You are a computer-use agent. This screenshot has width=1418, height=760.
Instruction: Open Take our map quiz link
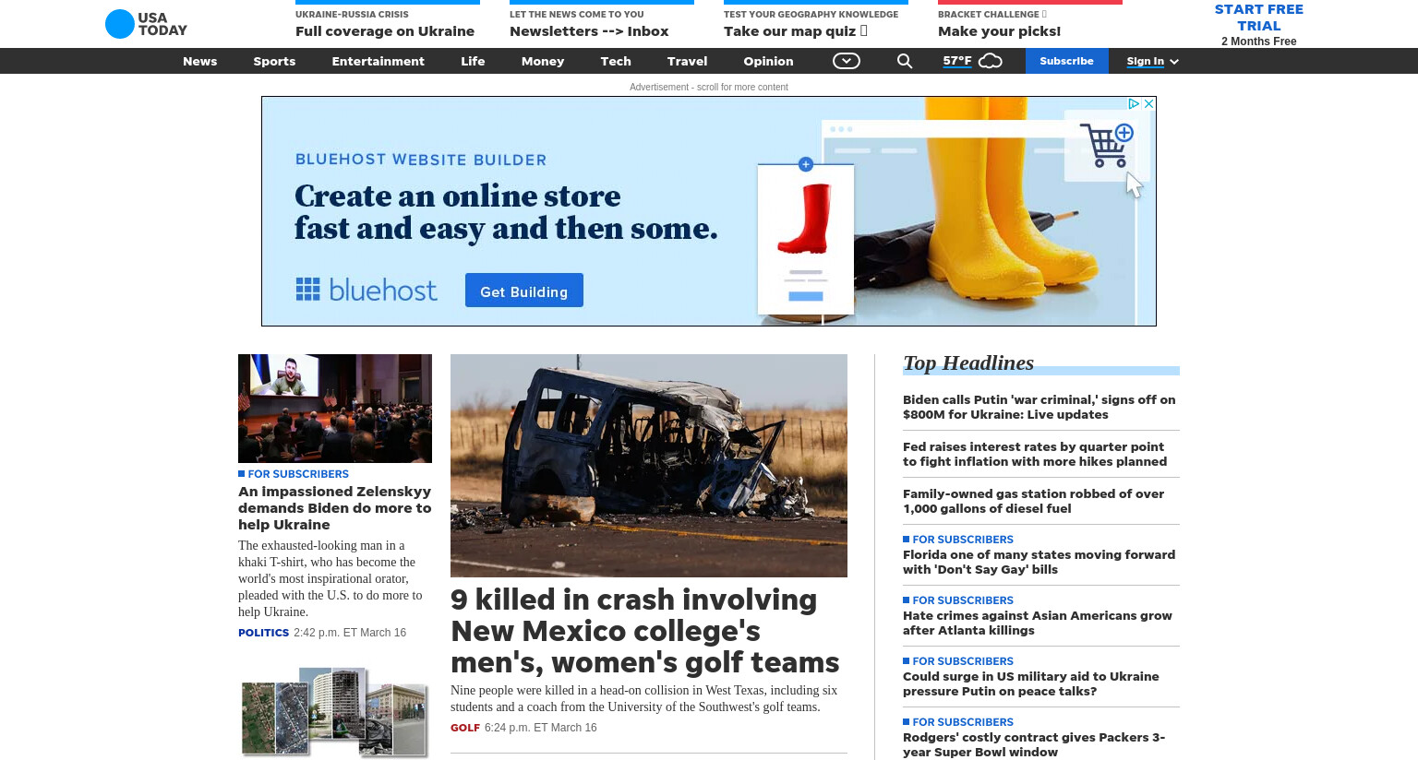pyautogui.click(x=796, y=31)
